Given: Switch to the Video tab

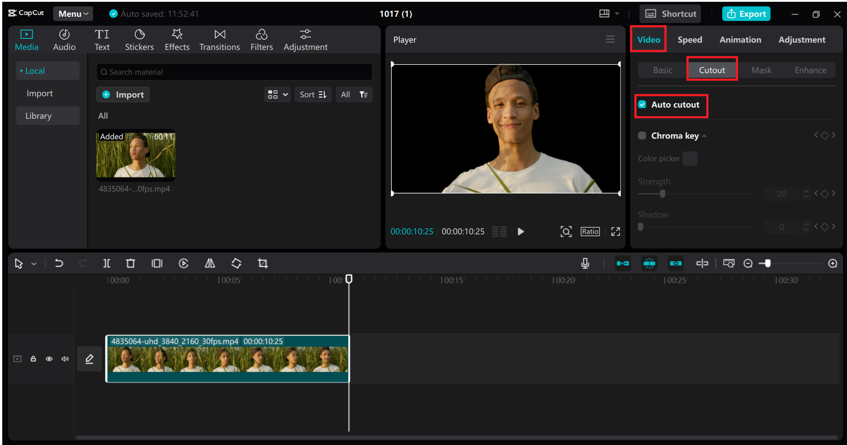Looking at the screenshot, I should (x=648, y=40).
